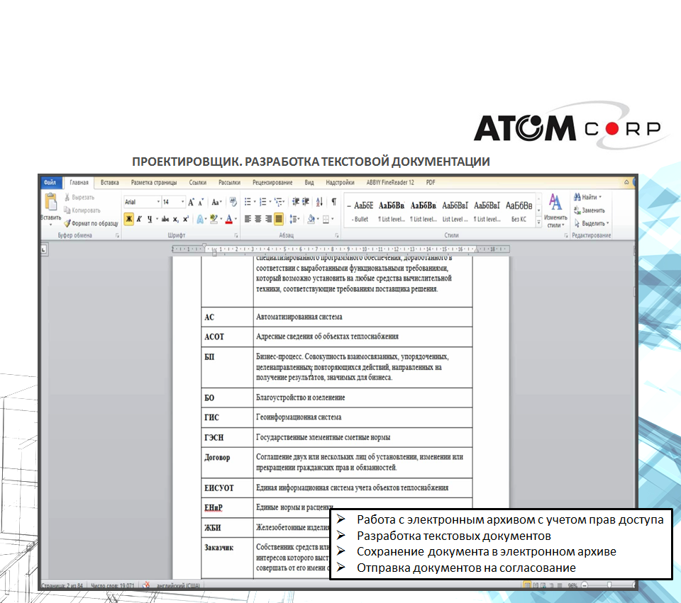Image resolution: width=681 pixels, height=603 pixels.
Task: Click the Grow Font icon
Action: point(192,202)
